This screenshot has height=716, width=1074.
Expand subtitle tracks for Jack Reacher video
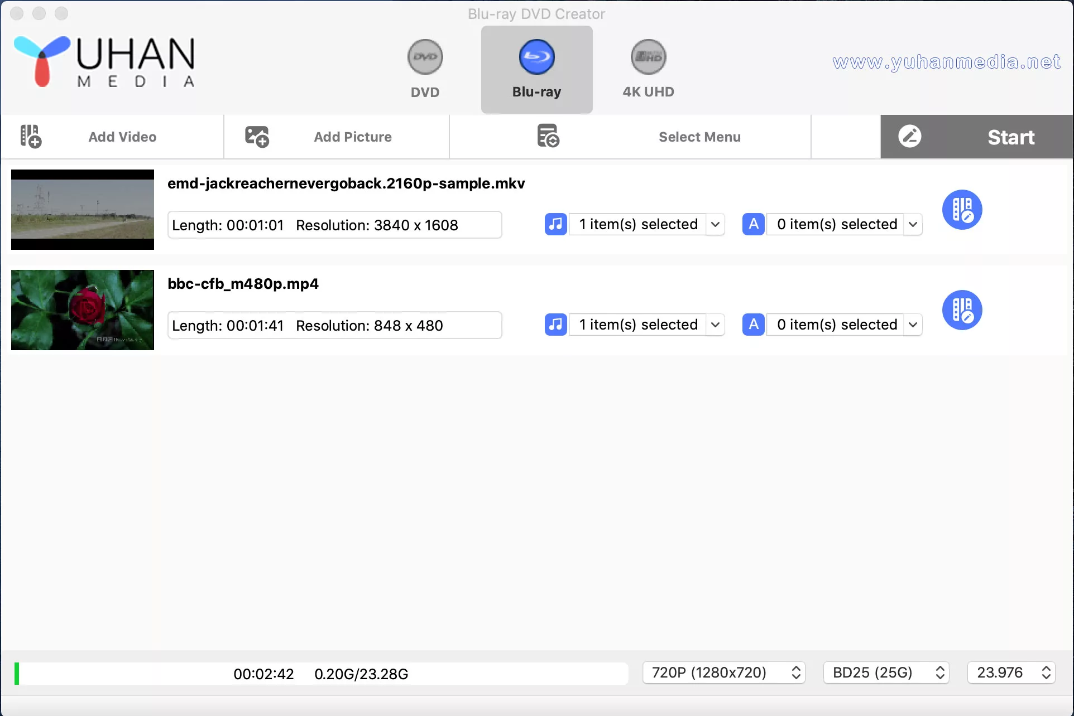(x=913, y=224)
